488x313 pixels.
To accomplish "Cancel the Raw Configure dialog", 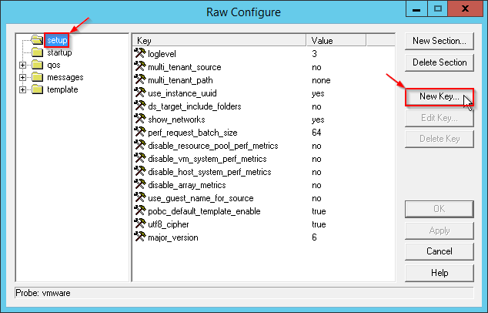I will (439, 251).
